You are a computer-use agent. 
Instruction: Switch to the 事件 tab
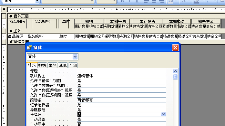click(52, 66)
